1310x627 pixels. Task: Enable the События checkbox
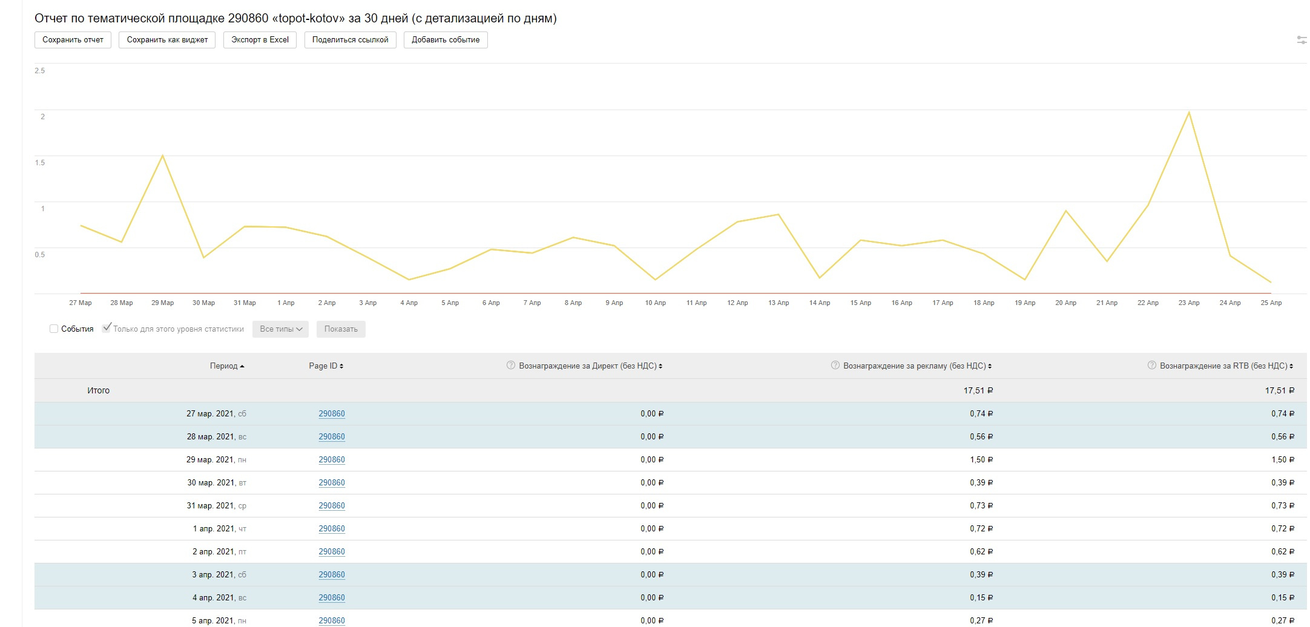(x=54, y=329)
